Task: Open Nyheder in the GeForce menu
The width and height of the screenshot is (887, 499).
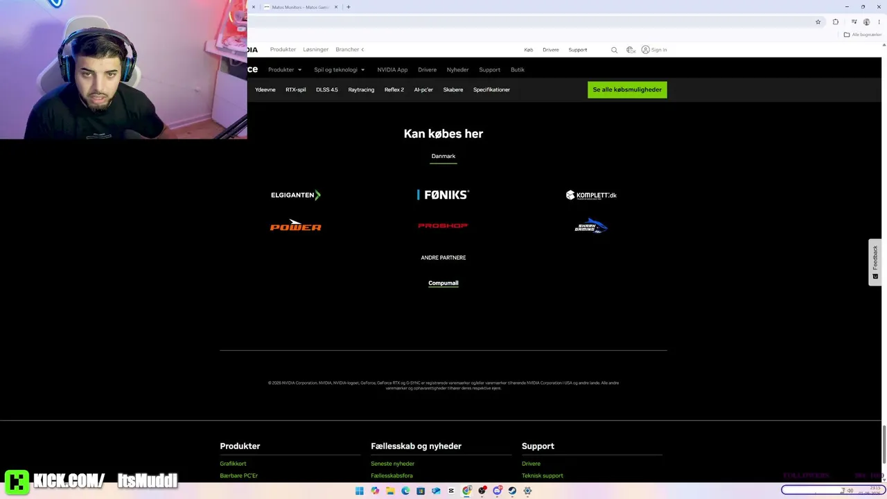Action: [x=458, y=70]
